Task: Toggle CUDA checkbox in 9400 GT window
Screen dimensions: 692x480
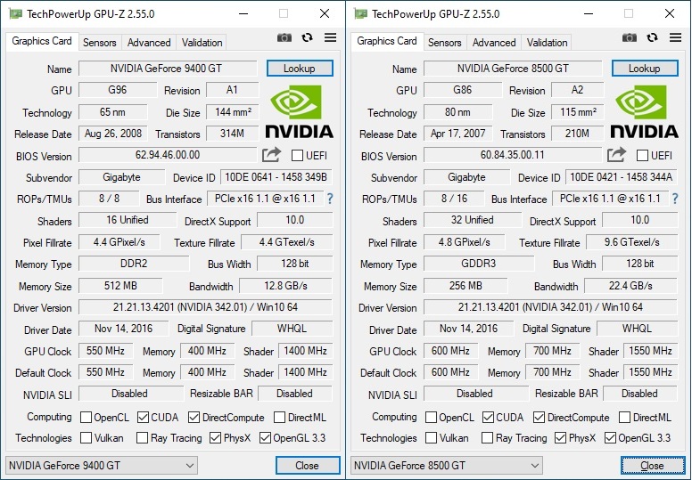Action: (143, 417)
